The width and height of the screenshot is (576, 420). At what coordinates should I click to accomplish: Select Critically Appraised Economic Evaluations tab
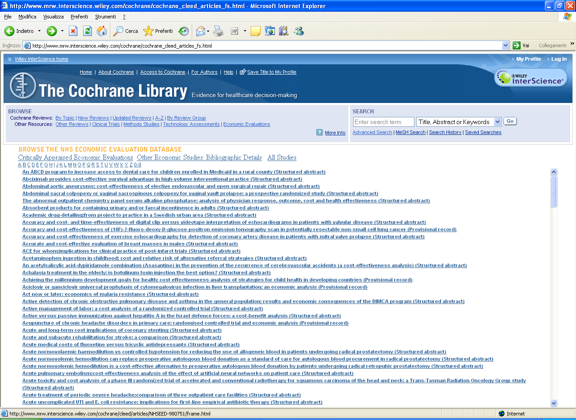click(76, 157)
